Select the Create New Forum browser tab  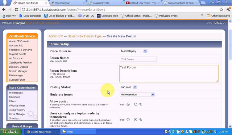point(30,3)
